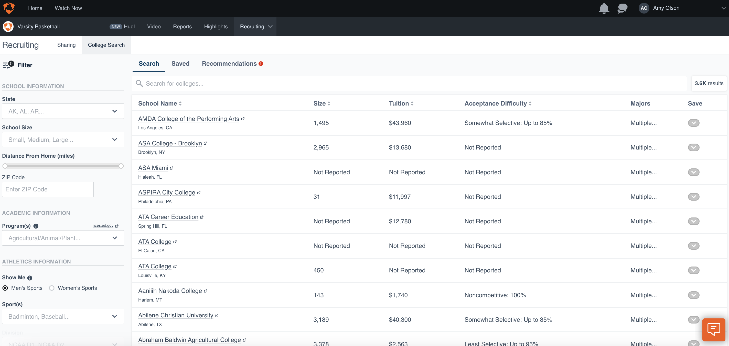Click the filter sliders icon

pos(6,65)
